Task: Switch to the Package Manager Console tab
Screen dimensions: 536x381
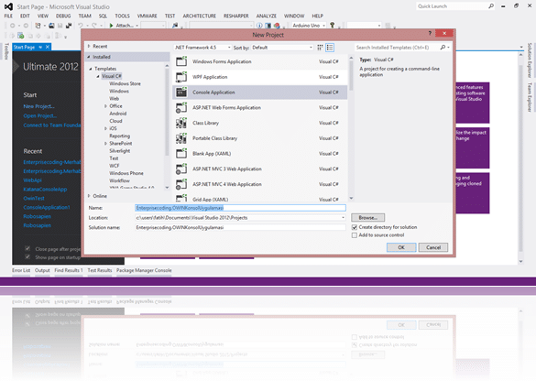Action: click(x=144, y=270)
